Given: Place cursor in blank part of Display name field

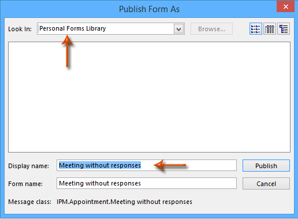Looking at the screenshot, I should tap(210, 165).
